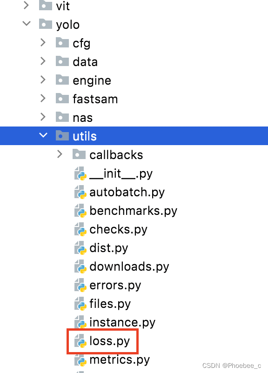Expand the cfg folder chevron
This screenshot has height=373, width=268.
[43, 42]
